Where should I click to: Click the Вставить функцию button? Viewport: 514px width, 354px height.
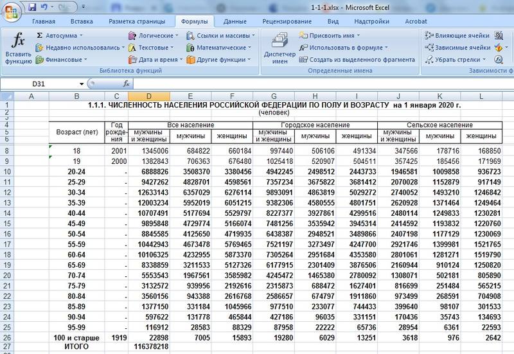(x=18, y=48)
